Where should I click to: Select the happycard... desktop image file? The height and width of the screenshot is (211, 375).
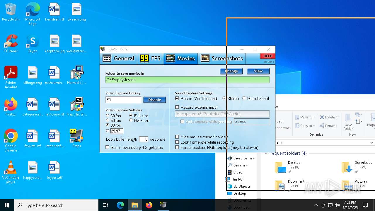coord(33,171)
